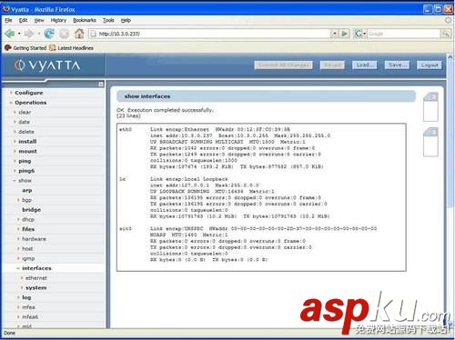Click the Forward arrow button

29,34
